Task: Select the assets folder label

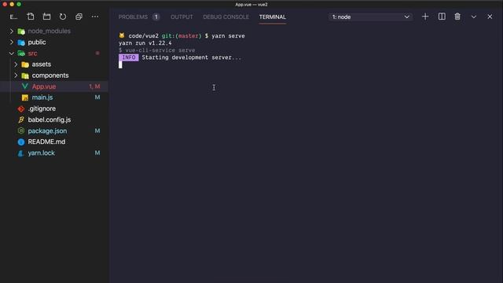Action: (x=42, y=64)
